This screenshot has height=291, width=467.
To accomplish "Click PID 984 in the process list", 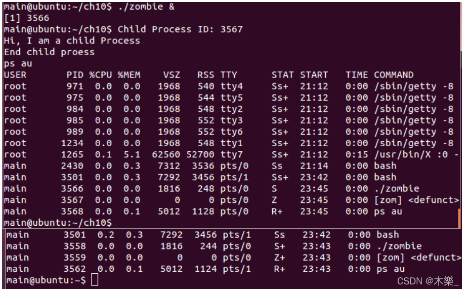I will (x=75, y=109).
